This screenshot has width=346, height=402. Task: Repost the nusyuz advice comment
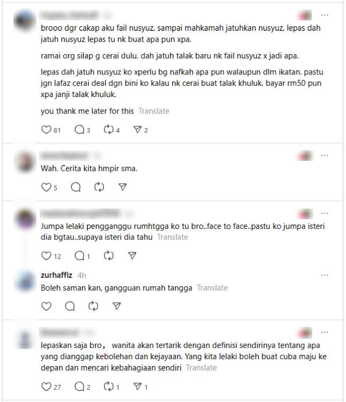click(x=108, y=130)
